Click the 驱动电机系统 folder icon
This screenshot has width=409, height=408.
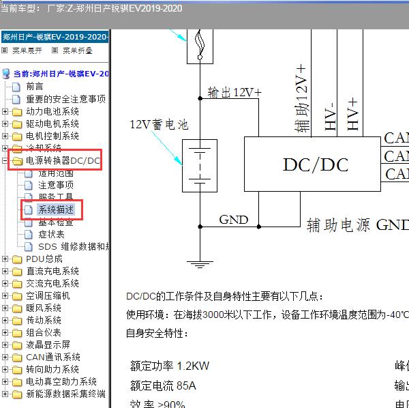pyautogui.click(x=17, y=124)
